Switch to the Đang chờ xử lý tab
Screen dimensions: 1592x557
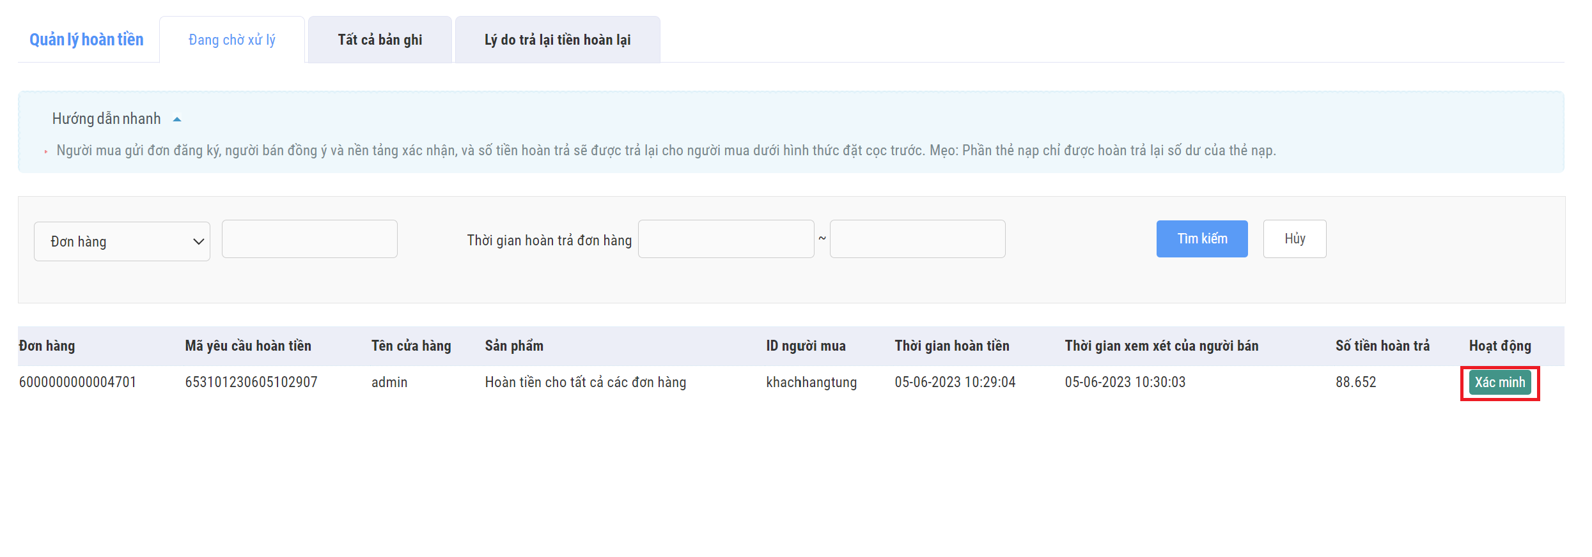point(231,40)
